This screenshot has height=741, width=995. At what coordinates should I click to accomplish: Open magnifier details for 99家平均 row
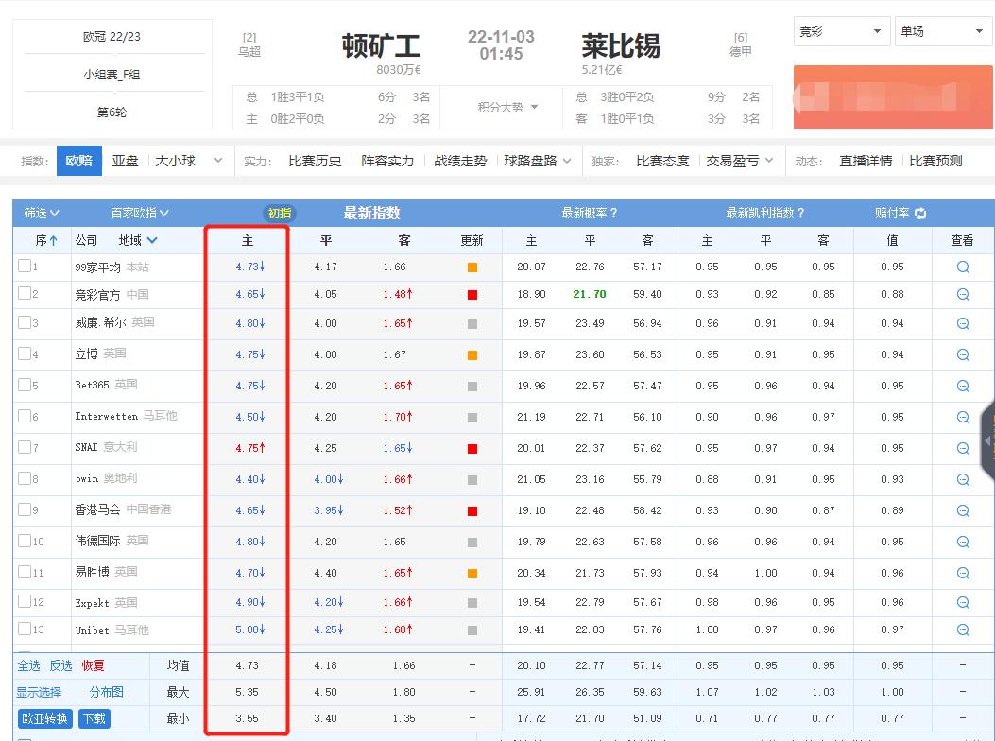coord(962,267)
